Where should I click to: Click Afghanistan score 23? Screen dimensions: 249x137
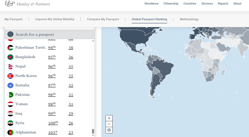tap(71, 133)
